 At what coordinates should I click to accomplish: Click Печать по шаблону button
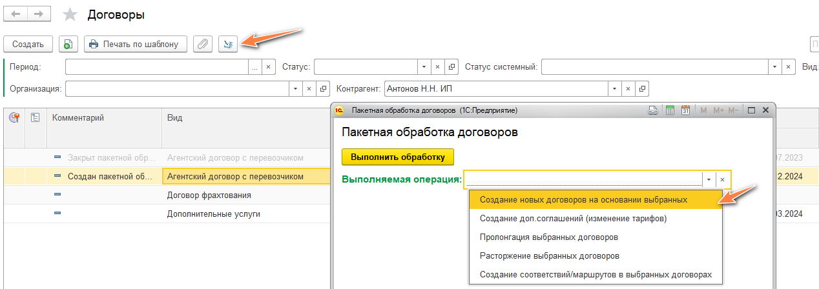(136, 44)
